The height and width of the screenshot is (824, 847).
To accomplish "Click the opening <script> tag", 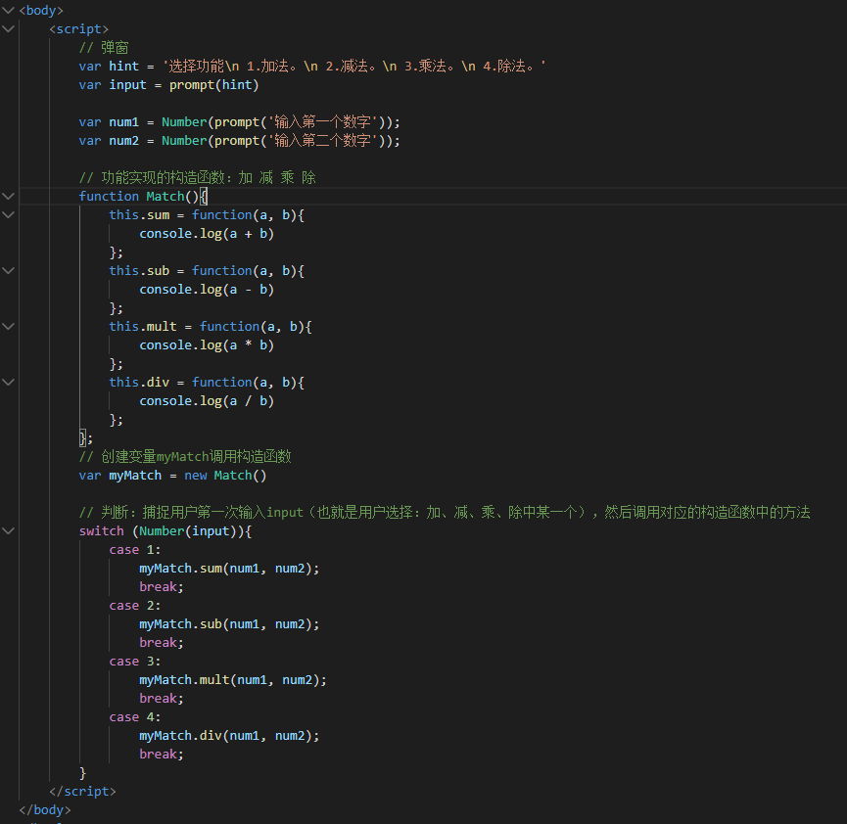I will tap(79, 28).
